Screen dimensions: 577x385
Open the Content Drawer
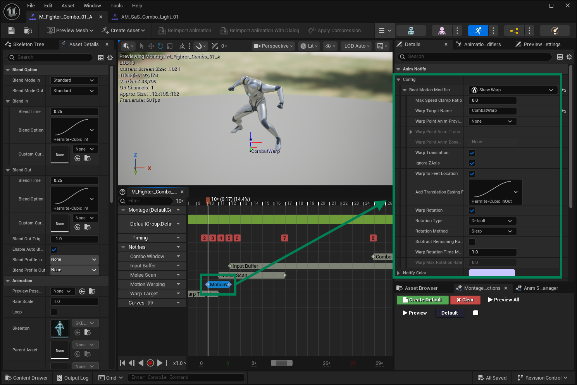coord(27,378)
